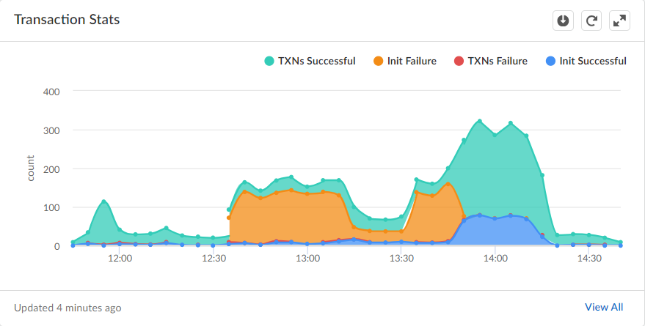Click the 12:00 x-axis label
The width and height of the screenshot is (645, 326).
(120, 259)
